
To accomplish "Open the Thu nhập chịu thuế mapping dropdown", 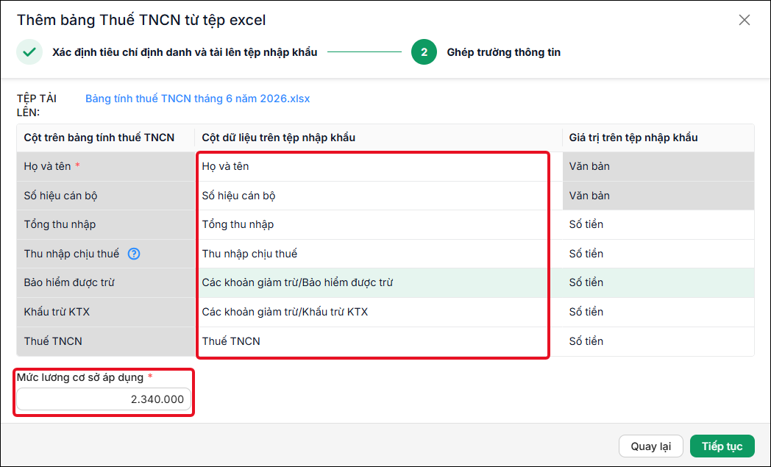I will coord(374,254).
